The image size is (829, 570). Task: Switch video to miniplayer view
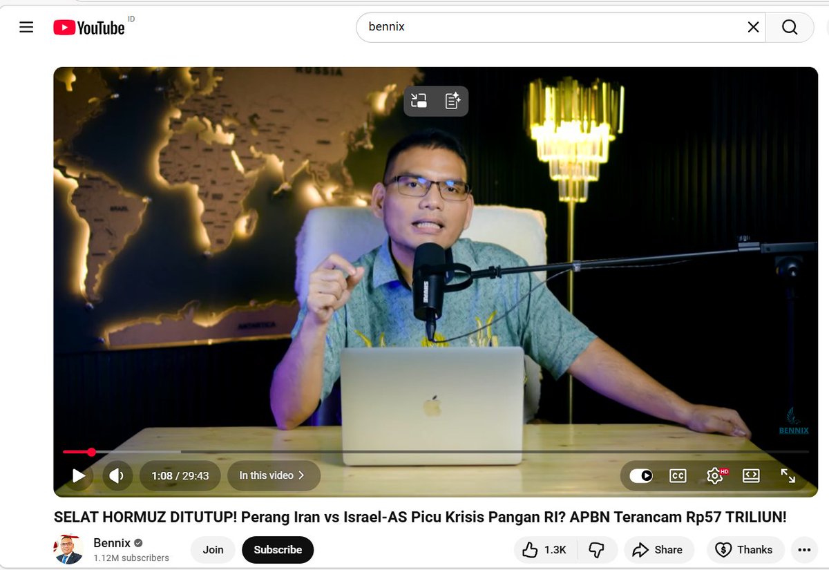pos(419,101)
